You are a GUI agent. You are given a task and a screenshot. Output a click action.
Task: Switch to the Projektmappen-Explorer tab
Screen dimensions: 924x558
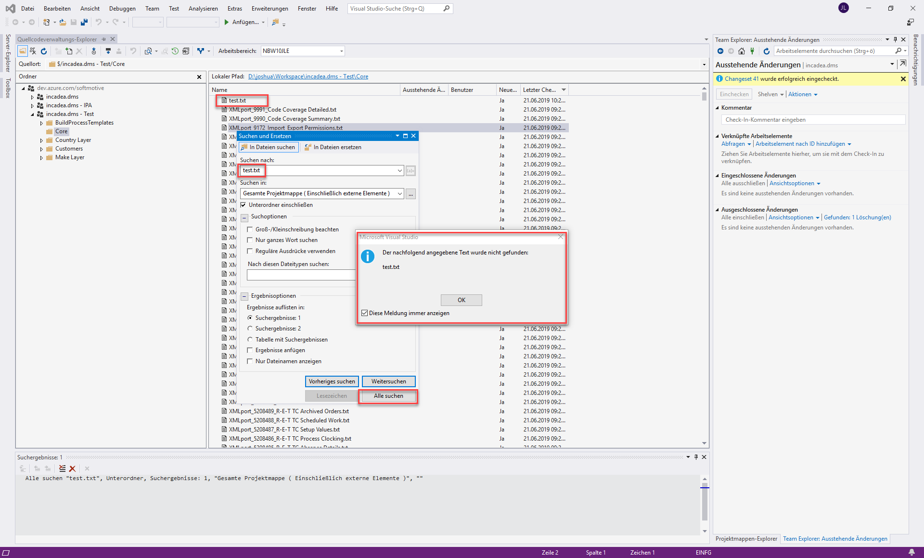746,539
